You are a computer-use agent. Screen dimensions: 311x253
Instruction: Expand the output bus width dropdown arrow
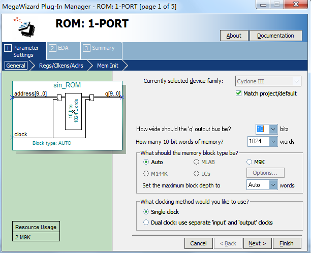pos(273,129)
